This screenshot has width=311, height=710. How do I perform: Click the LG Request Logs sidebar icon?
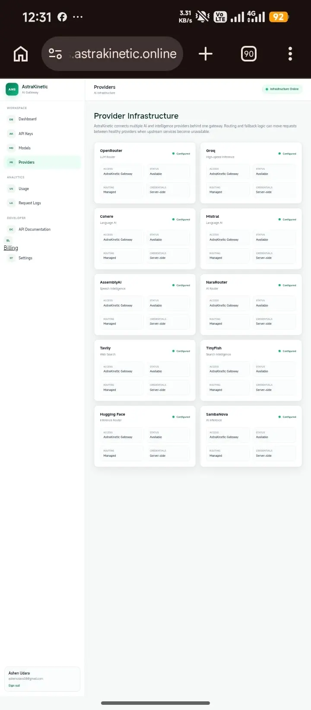pos(11,203)
